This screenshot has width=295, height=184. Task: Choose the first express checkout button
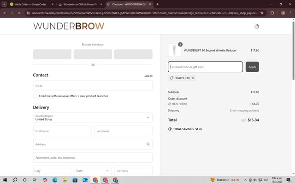click(x=52, y=54)
